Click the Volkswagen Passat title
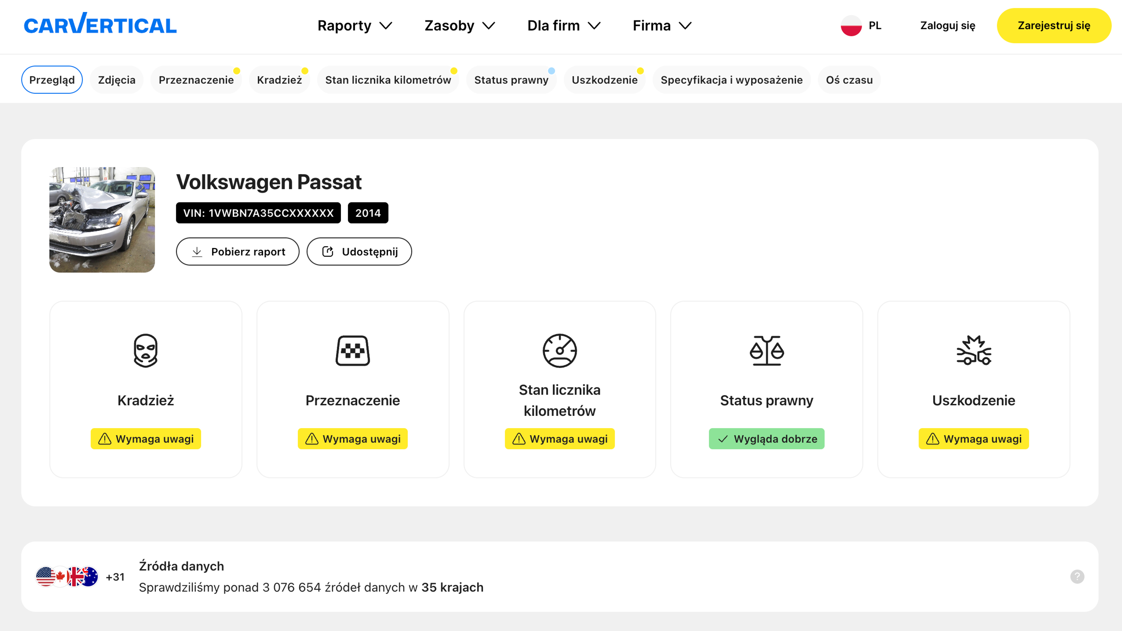The height and width of the screenshot is (631, 1122). coord(269,182)
